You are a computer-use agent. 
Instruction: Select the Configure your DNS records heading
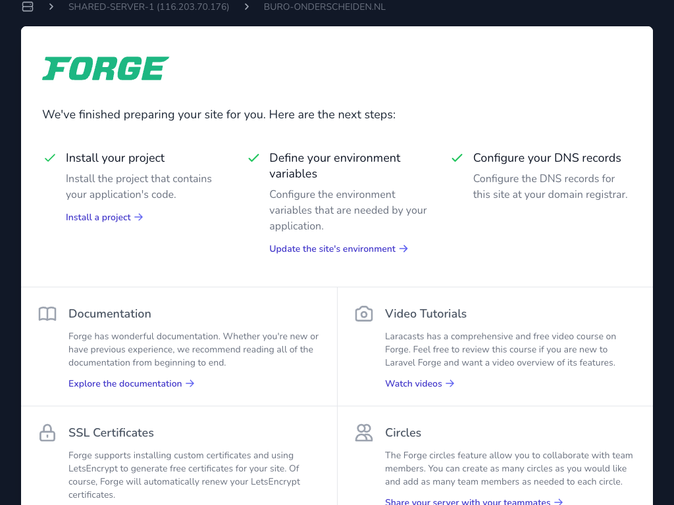[x=547, y=158]
